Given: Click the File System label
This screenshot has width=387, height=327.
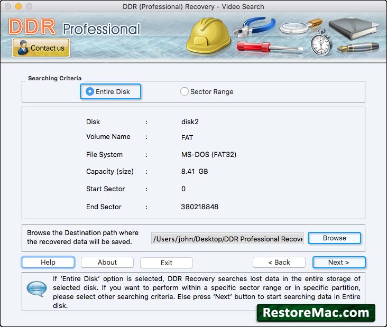Looking at the screenshot, I should [x=104, y=155].
